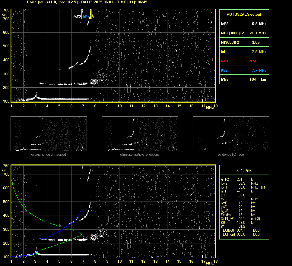Click the hmE 110 km entry
The width and height of the screenshot is (292, 266).
pyautogui.click(x=238, y=203)
